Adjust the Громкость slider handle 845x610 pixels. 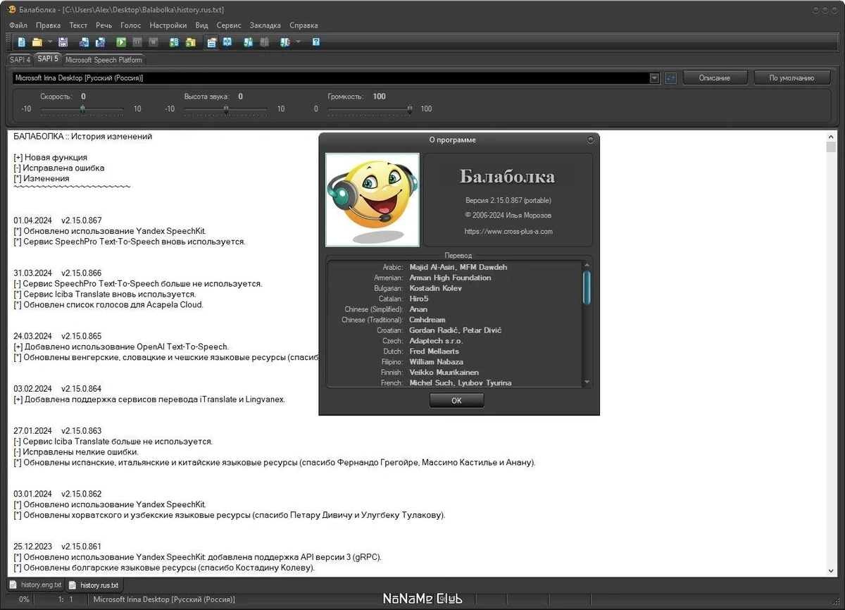[x=410, y=108]
